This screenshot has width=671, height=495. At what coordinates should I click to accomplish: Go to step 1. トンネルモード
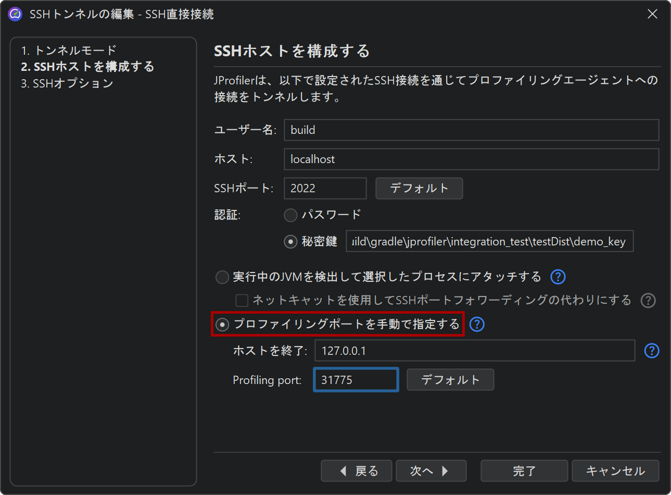point(69,51)
